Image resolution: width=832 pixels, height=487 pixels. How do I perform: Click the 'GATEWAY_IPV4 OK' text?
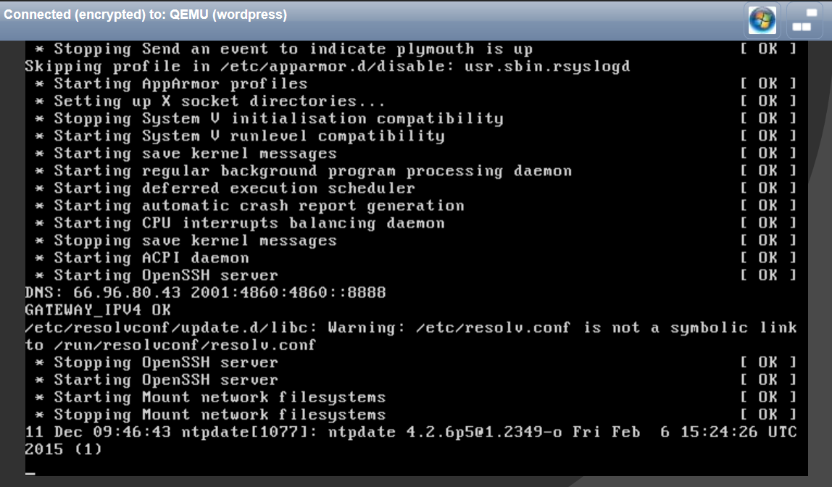[98, 310]
